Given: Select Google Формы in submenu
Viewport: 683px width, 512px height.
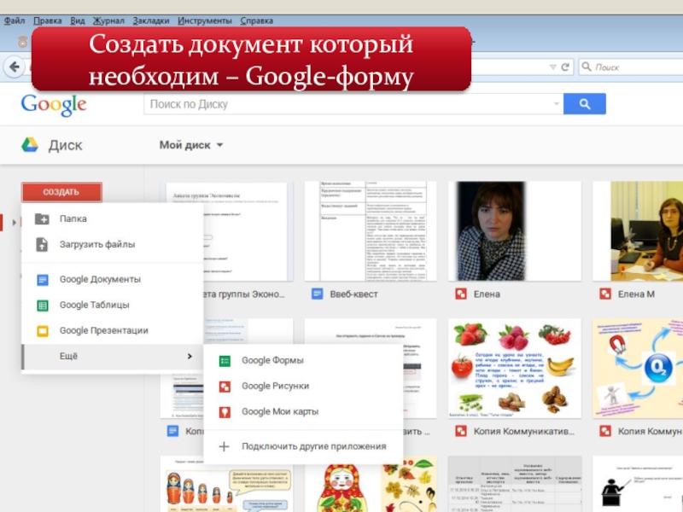Looking at the screenshot, I should tap(303, 360).
